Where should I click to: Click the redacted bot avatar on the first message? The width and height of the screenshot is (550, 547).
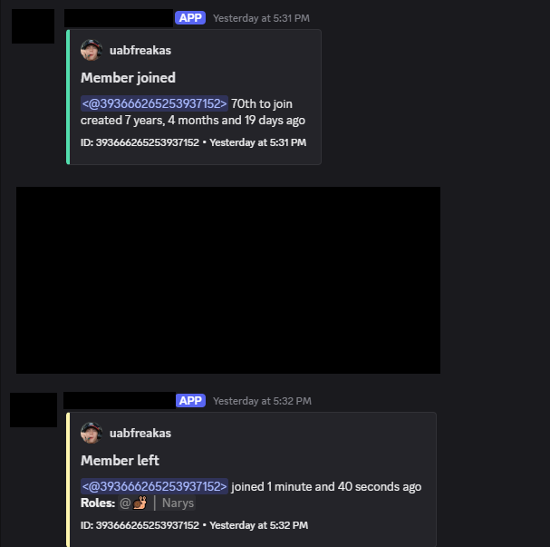point(33,26)
